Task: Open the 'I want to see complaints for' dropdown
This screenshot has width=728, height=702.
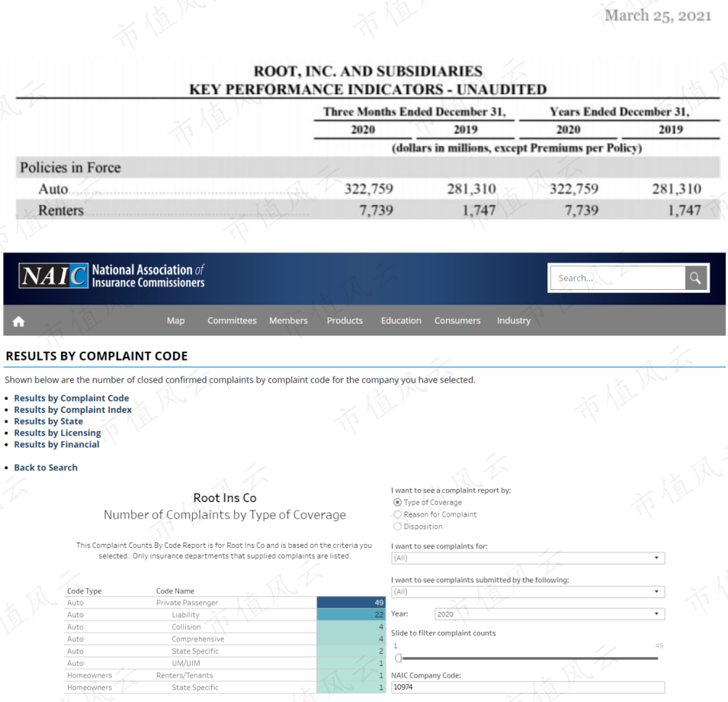Action: (528, 558)
